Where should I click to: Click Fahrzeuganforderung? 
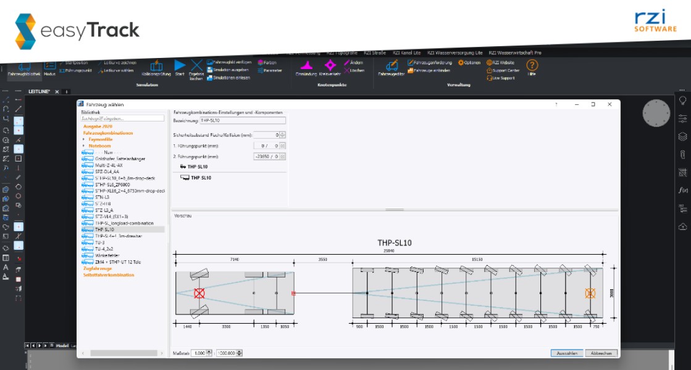coord(430,62)
